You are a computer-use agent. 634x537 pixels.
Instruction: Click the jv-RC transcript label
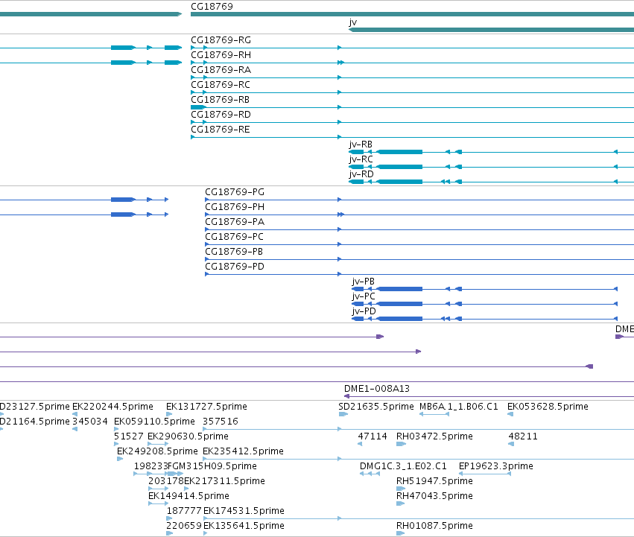(x=361, y=159)
